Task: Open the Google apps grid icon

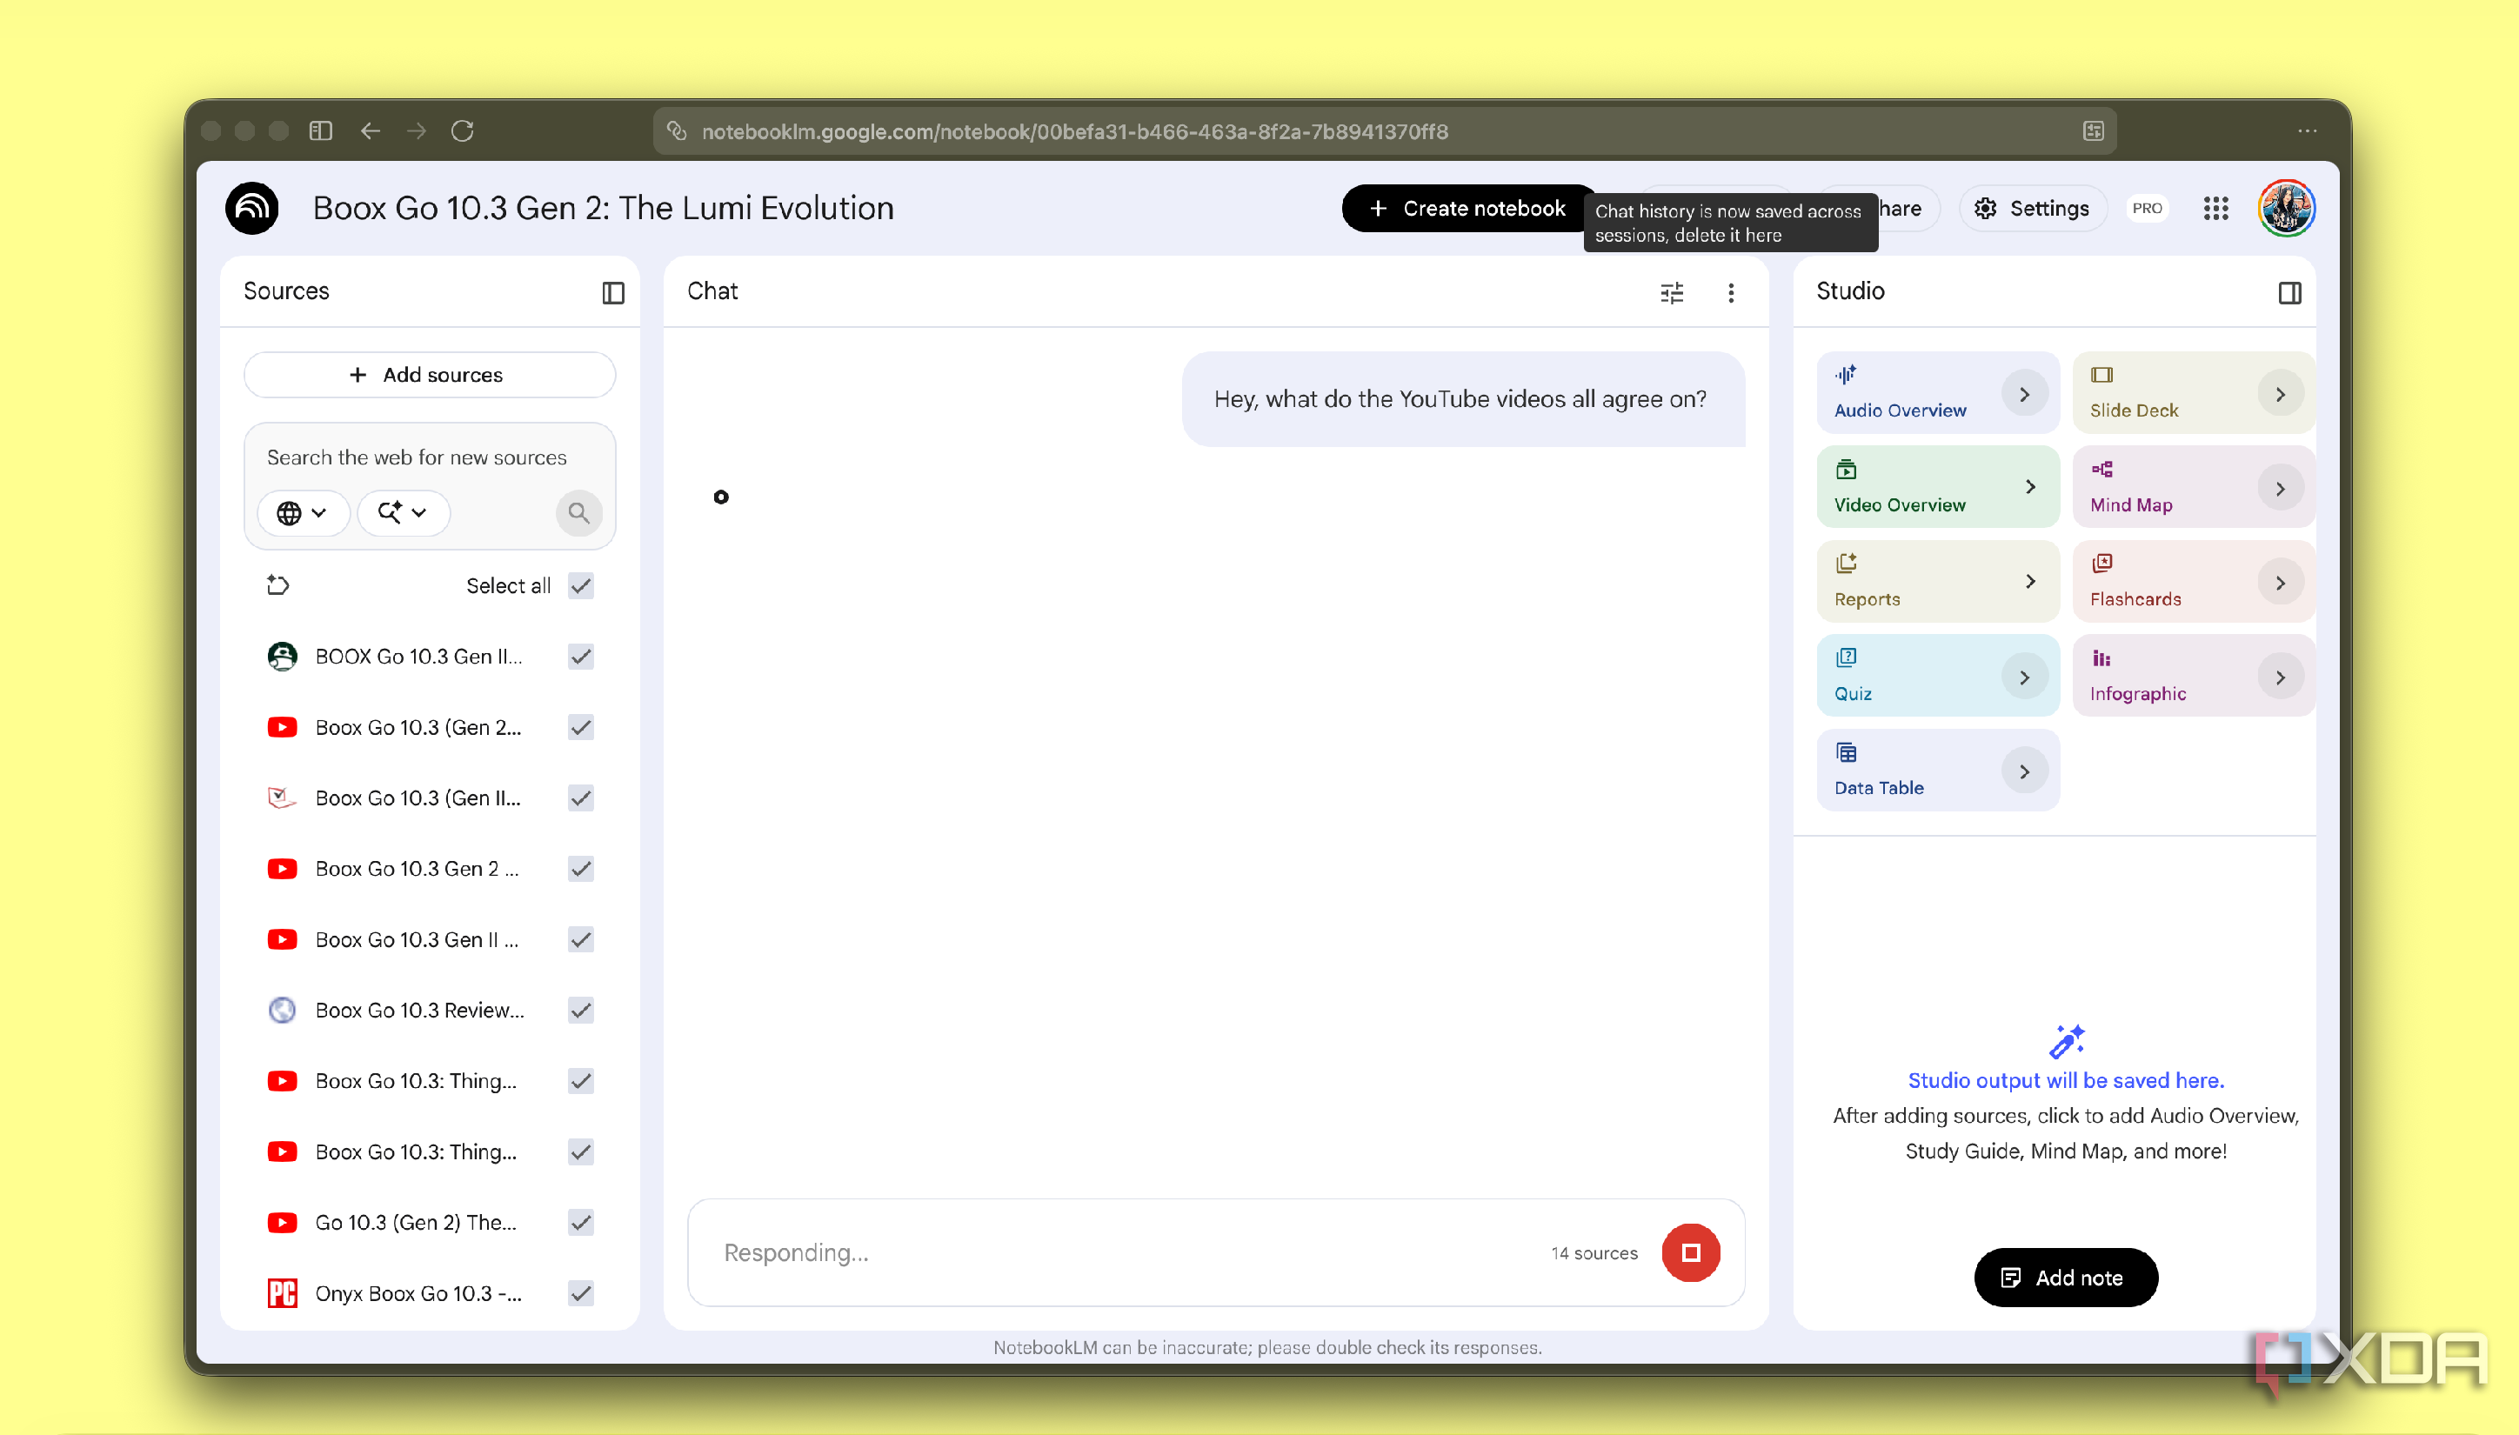Action: click(2216, 208)
